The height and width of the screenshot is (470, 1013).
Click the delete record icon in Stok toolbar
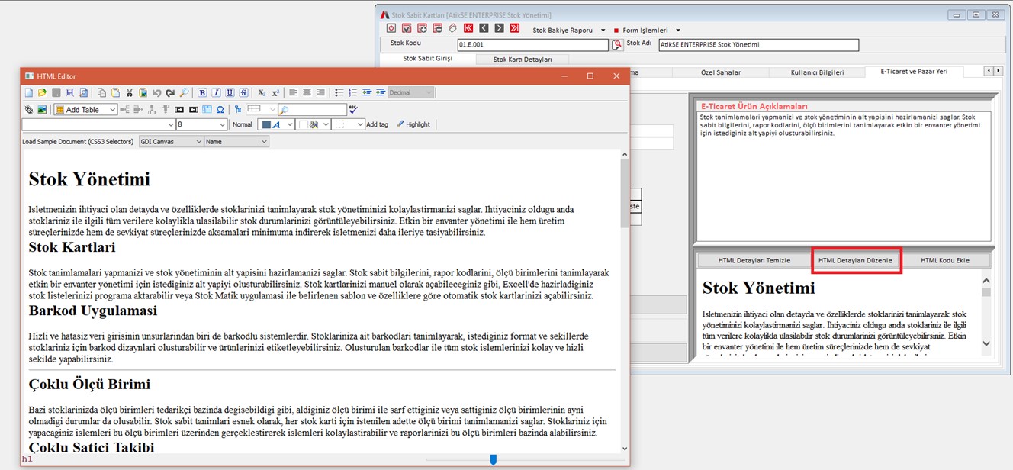click(x=437, y=28)
